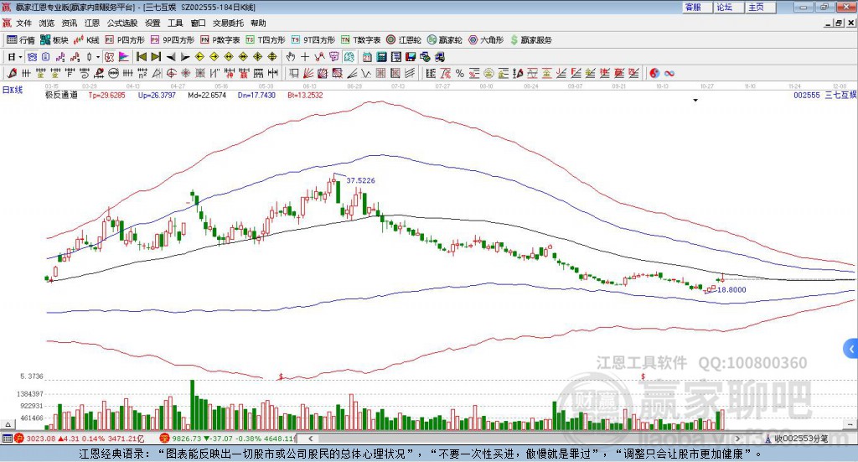Jump to last bar with green arrow
This screenshot has width=858, height=462.
tap(156, 57)
